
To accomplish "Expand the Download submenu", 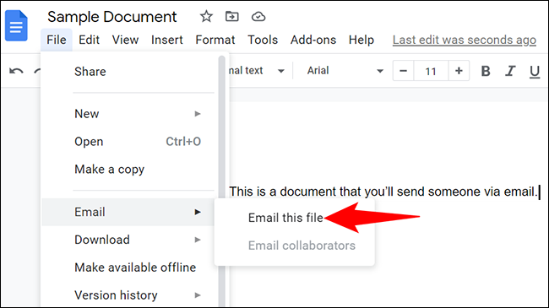I will coord(128,240).
